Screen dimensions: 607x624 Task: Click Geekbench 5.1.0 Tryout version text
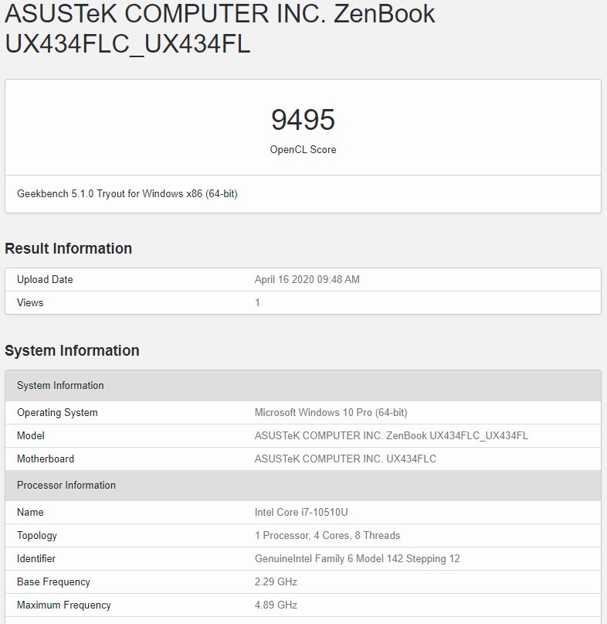click(x=127, y=194)
